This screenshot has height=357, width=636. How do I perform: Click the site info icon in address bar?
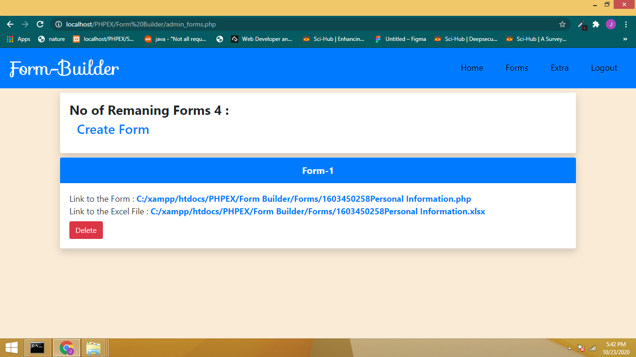(x=59, y=24)
